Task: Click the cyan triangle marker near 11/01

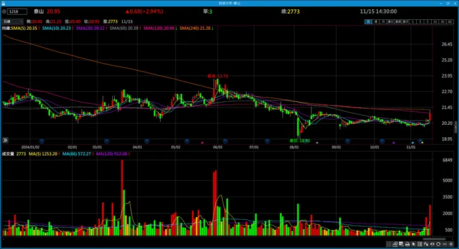Action: click(x=412, y=143)
